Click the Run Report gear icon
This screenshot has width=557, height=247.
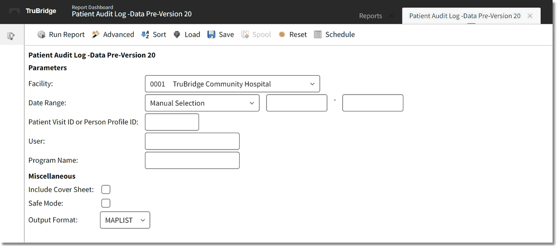coord(42,34)
